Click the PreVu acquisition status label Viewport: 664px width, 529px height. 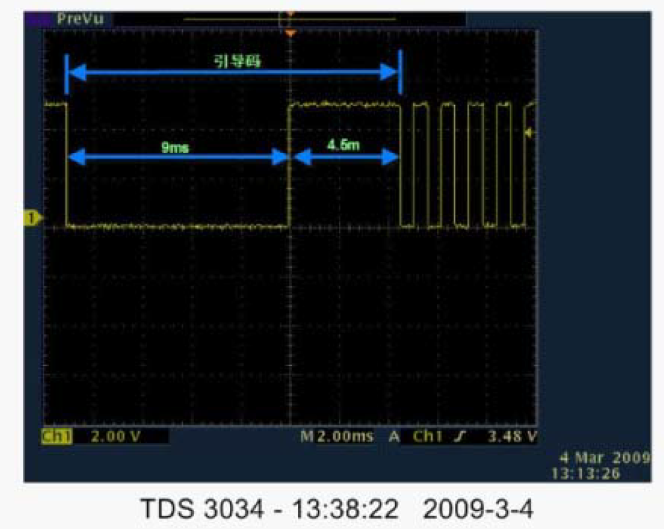tap(80, 18)
